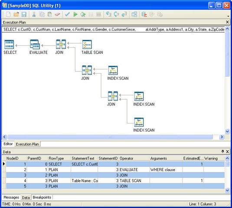232x208 pixels.
Task: Click the plan's scroll up arrow
Action: 227,29
